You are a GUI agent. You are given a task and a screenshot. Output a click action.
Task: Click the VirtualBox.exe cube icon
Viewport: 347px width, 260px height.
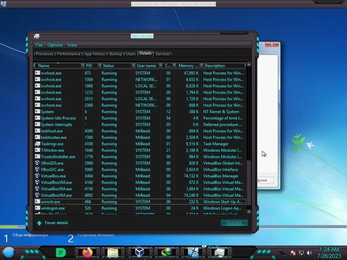coord(37,176)
